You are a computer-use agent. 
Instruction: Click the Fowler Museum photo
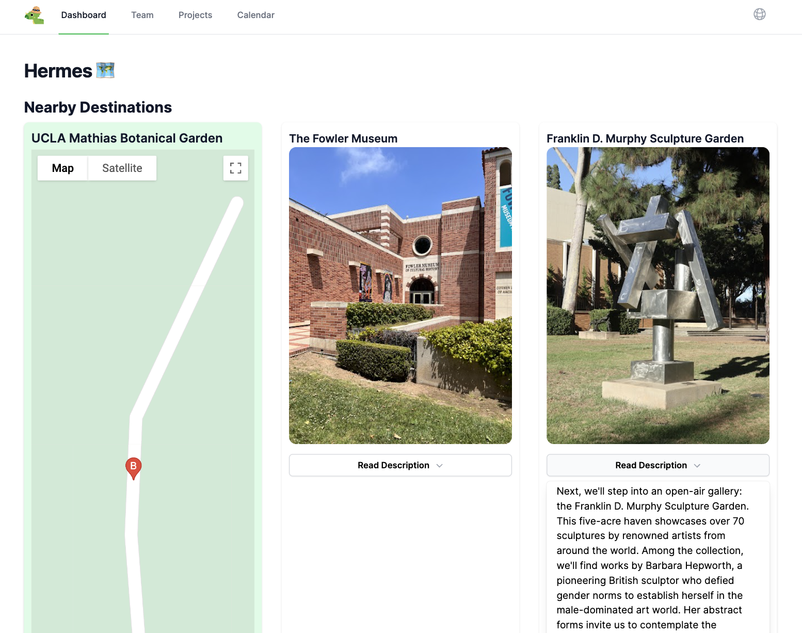coord(400,295)
